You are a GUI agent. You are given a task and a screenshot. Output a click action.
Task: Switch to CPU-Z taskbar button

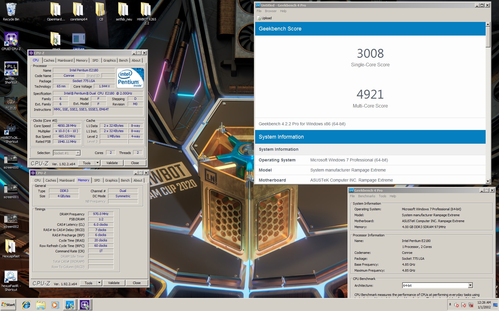coord(85,305)
